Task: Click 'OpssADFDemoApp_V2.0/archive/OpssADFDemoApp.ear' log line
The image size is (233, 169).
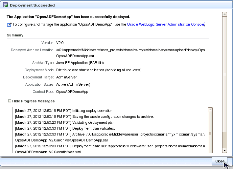Action: click(61, 140)
